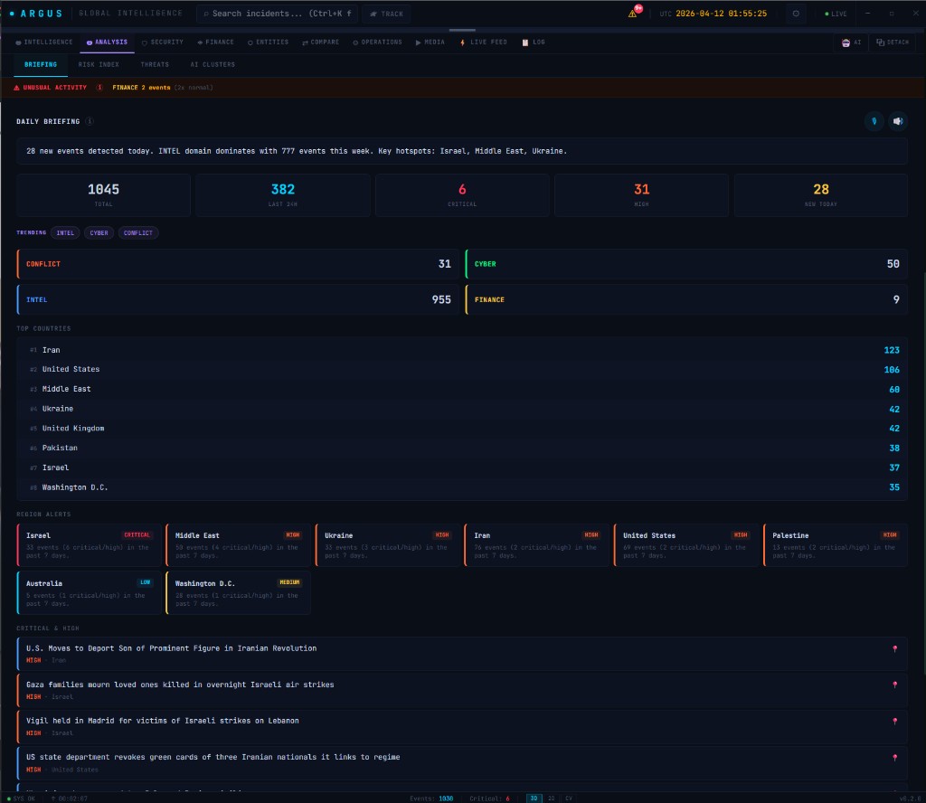Click the SYS OK status indicator
This screenshot has height=803, width=926.
point(21,798)
